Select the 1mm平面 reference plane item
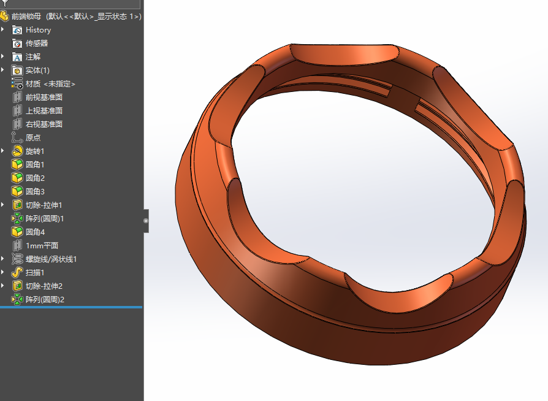The width and height of the screenshot is (548, 401). coord(42,246)
